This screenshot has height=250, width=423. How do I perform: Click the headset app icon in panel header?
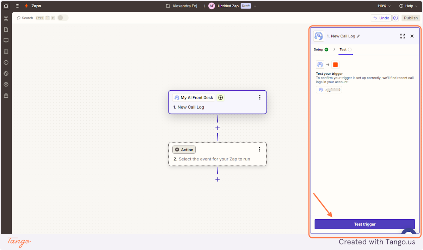click(319, 36)
